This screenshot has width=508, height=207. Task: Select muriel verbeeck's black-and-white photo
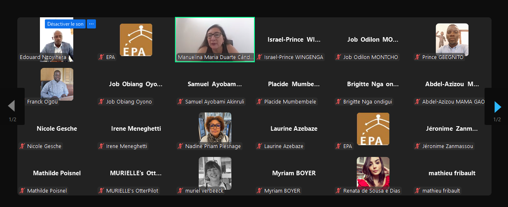point(215,173)
